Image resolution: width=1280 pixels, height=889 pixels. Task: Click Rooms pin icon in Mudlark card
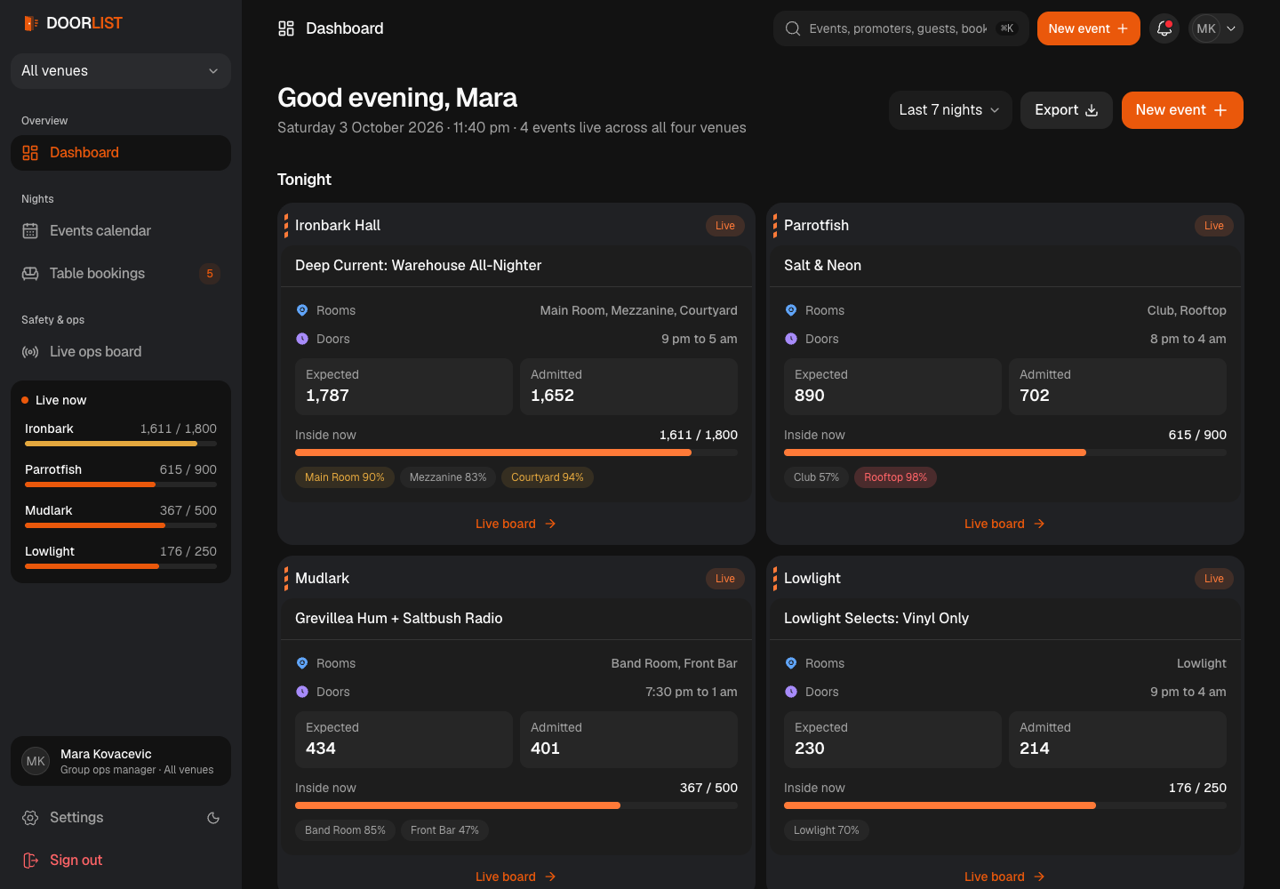(x=302, y=663)
